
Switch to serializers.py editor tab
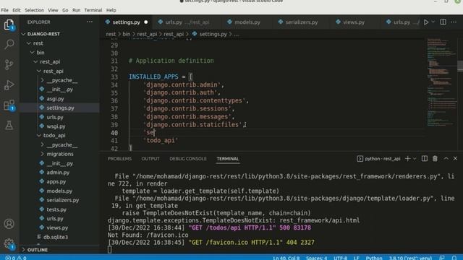(301, 22)
